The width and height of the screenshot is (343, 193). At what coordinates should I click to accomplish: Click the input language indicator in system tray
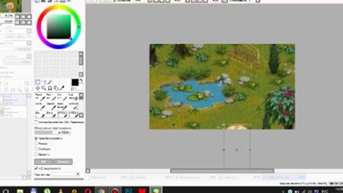pos(325,191)
